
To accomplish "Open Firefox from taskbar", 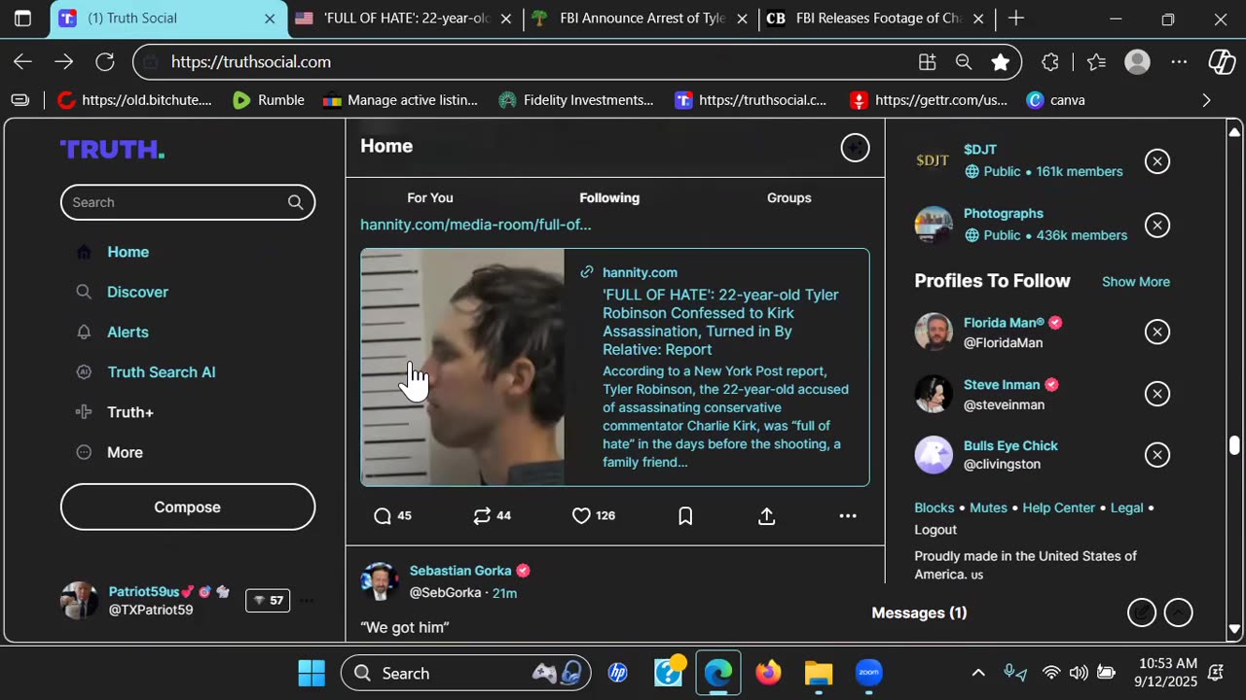I will [x=768, y=673].
